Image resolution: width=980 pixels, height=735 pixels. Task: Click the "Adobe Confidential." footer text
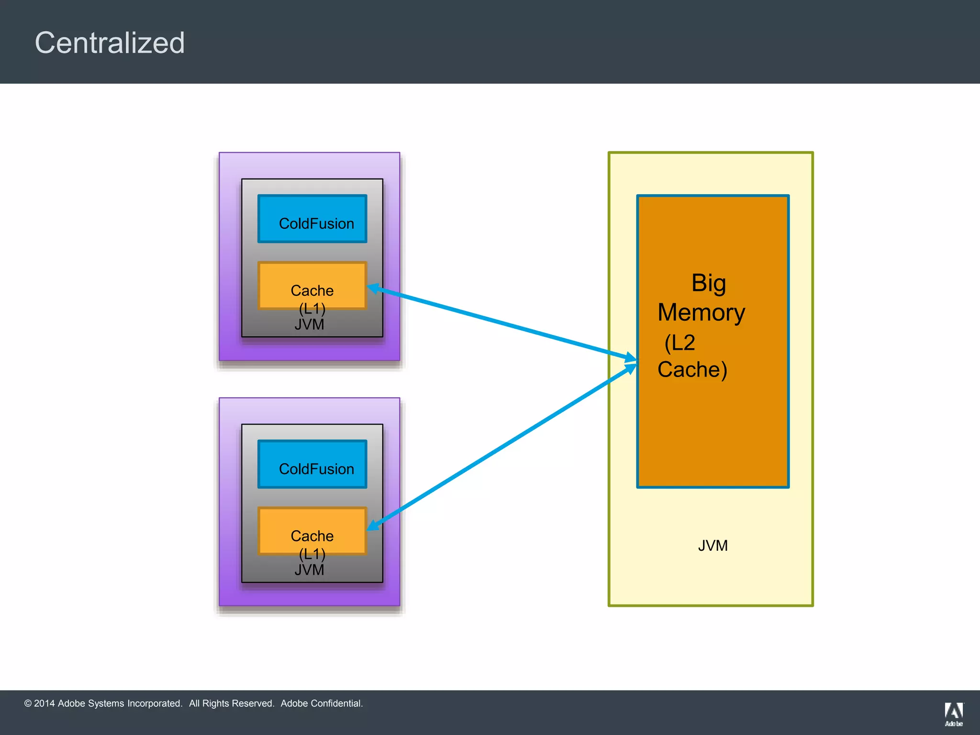coord(322,703)
